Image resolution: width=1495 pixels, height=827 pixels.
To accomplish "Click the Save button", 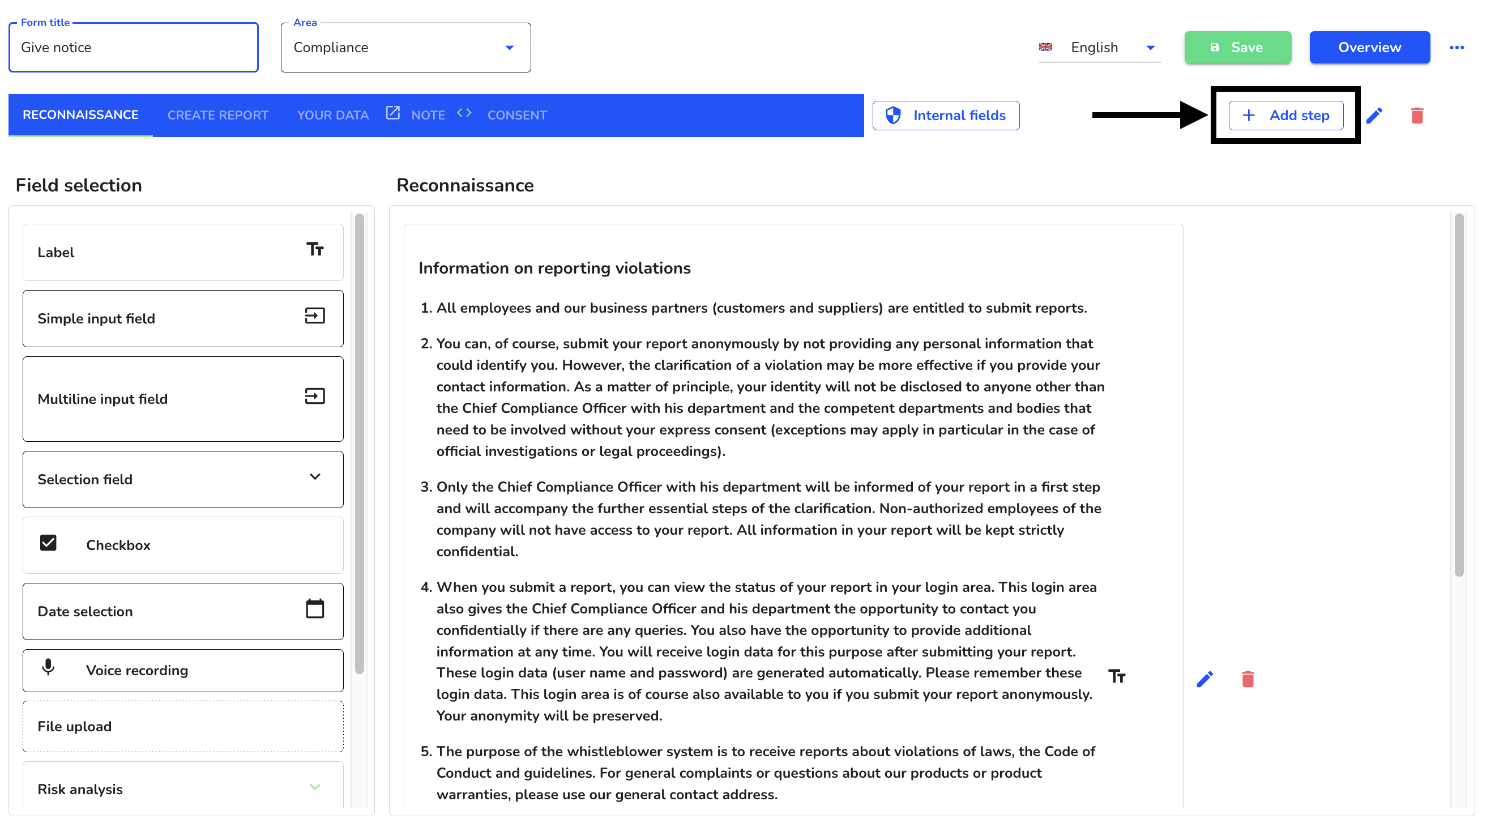I will tap(1237, 47).
